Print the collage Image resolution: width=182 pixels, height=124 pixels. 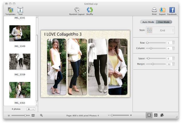click(154, 11)
